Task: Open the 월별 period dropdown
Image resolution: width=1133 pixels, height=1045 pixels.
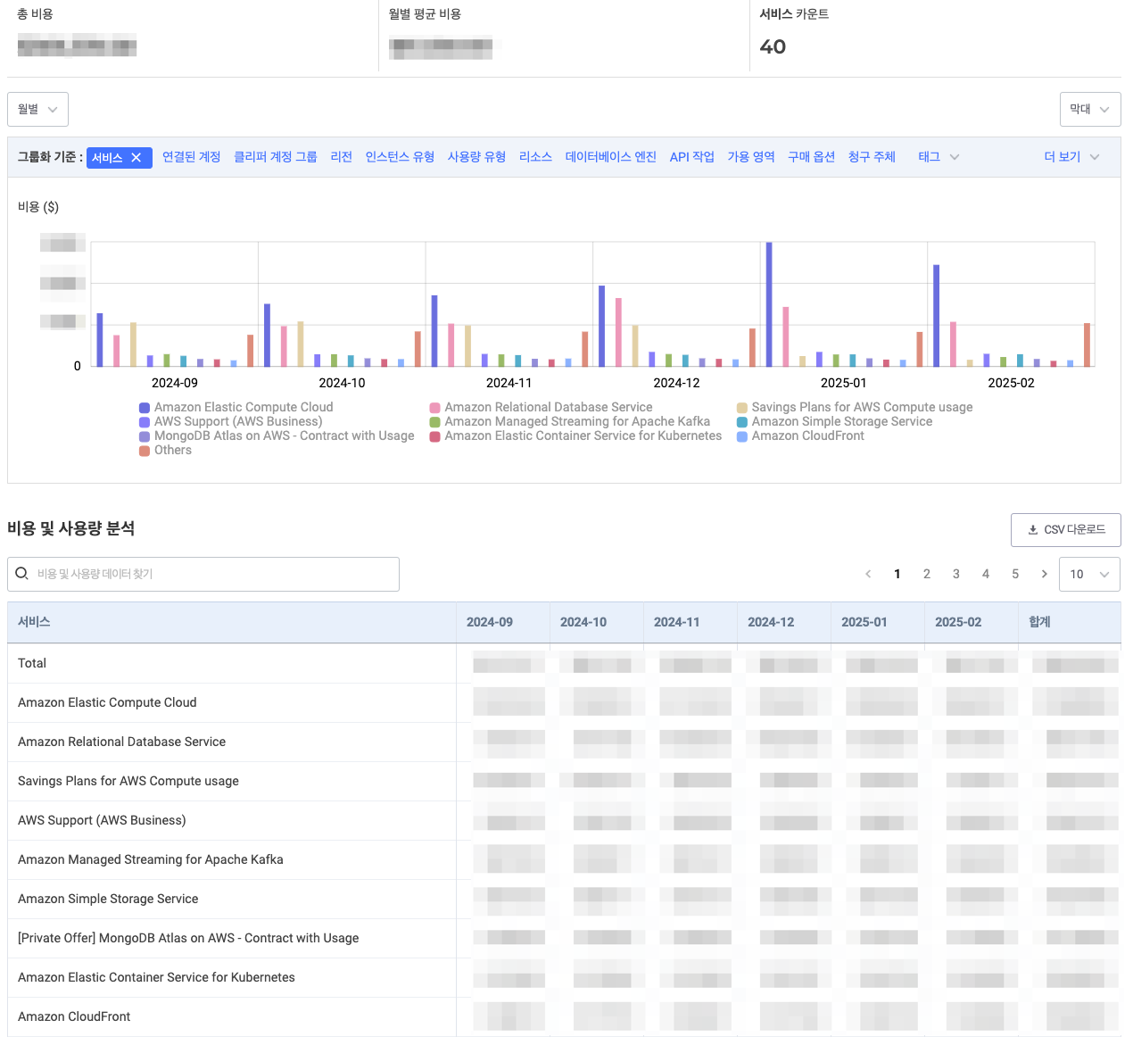Action: point(37,109)
